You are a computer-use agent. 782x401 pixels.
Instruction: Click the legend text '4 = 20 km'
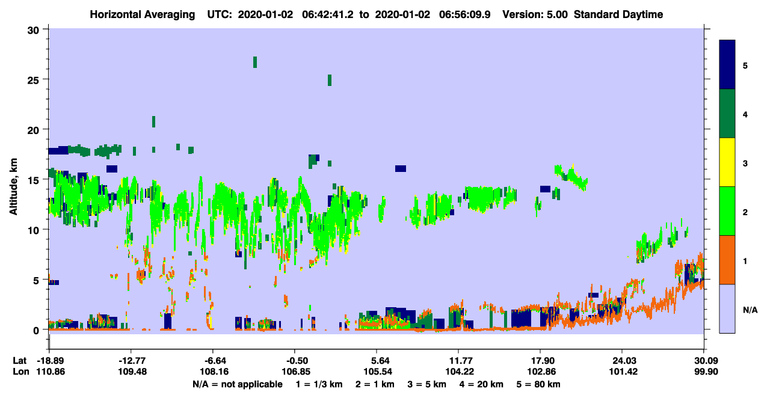click(x=482, y=384)
